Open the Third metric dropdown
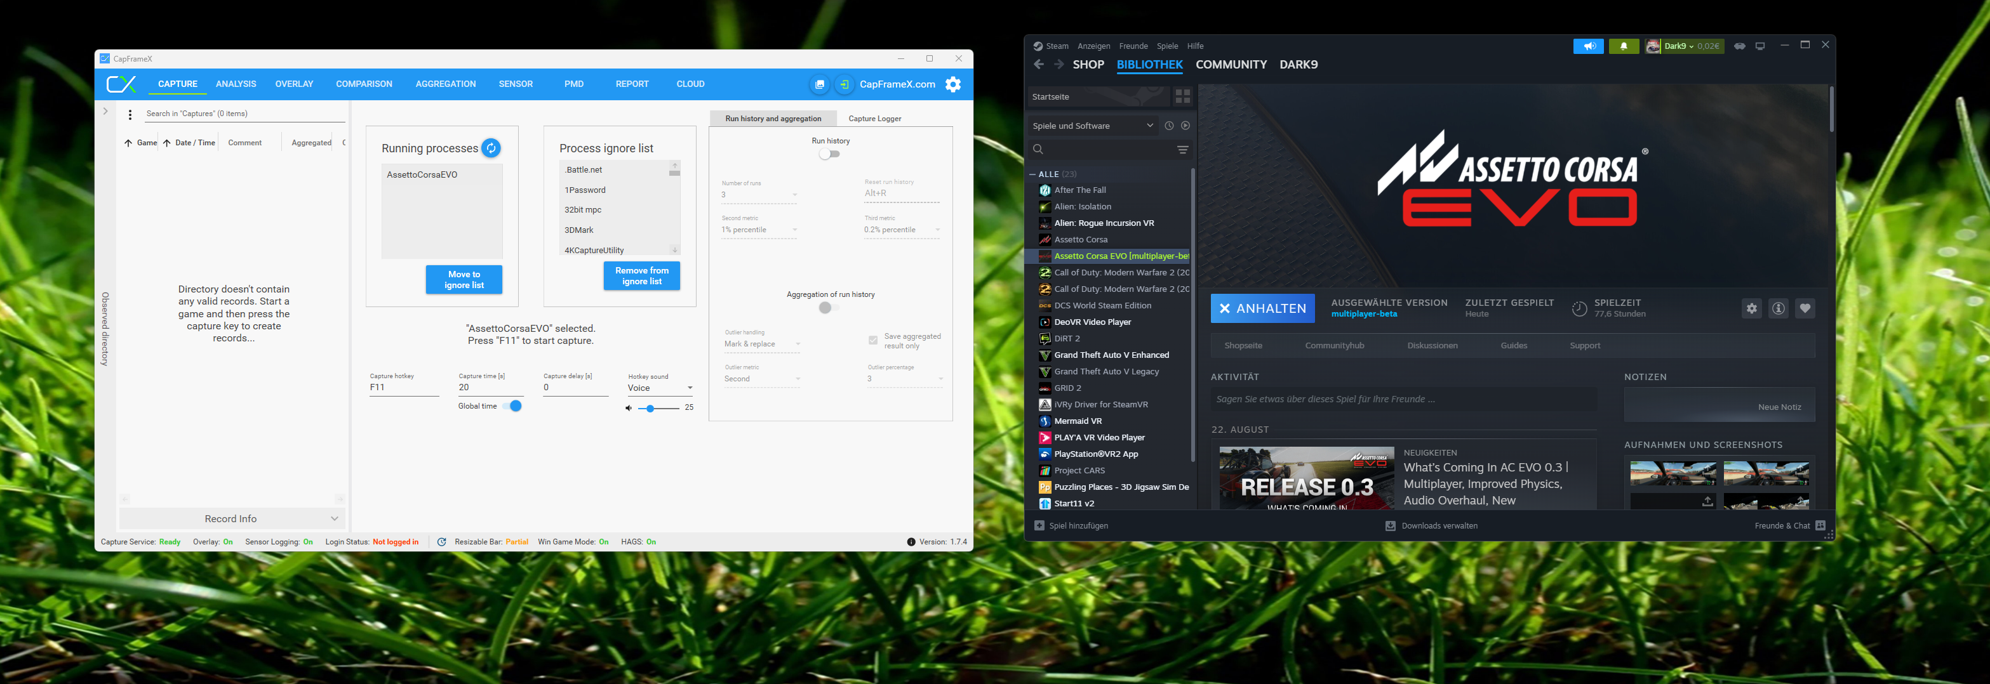The height and width of the screenshot is (684, 1990). coord(902,230)
